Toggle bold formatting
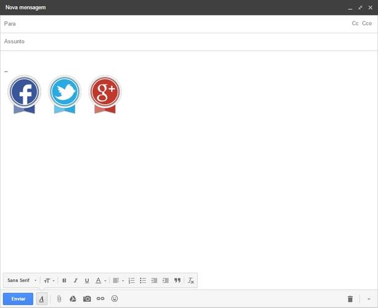The image size is (378, 308). 64,280
